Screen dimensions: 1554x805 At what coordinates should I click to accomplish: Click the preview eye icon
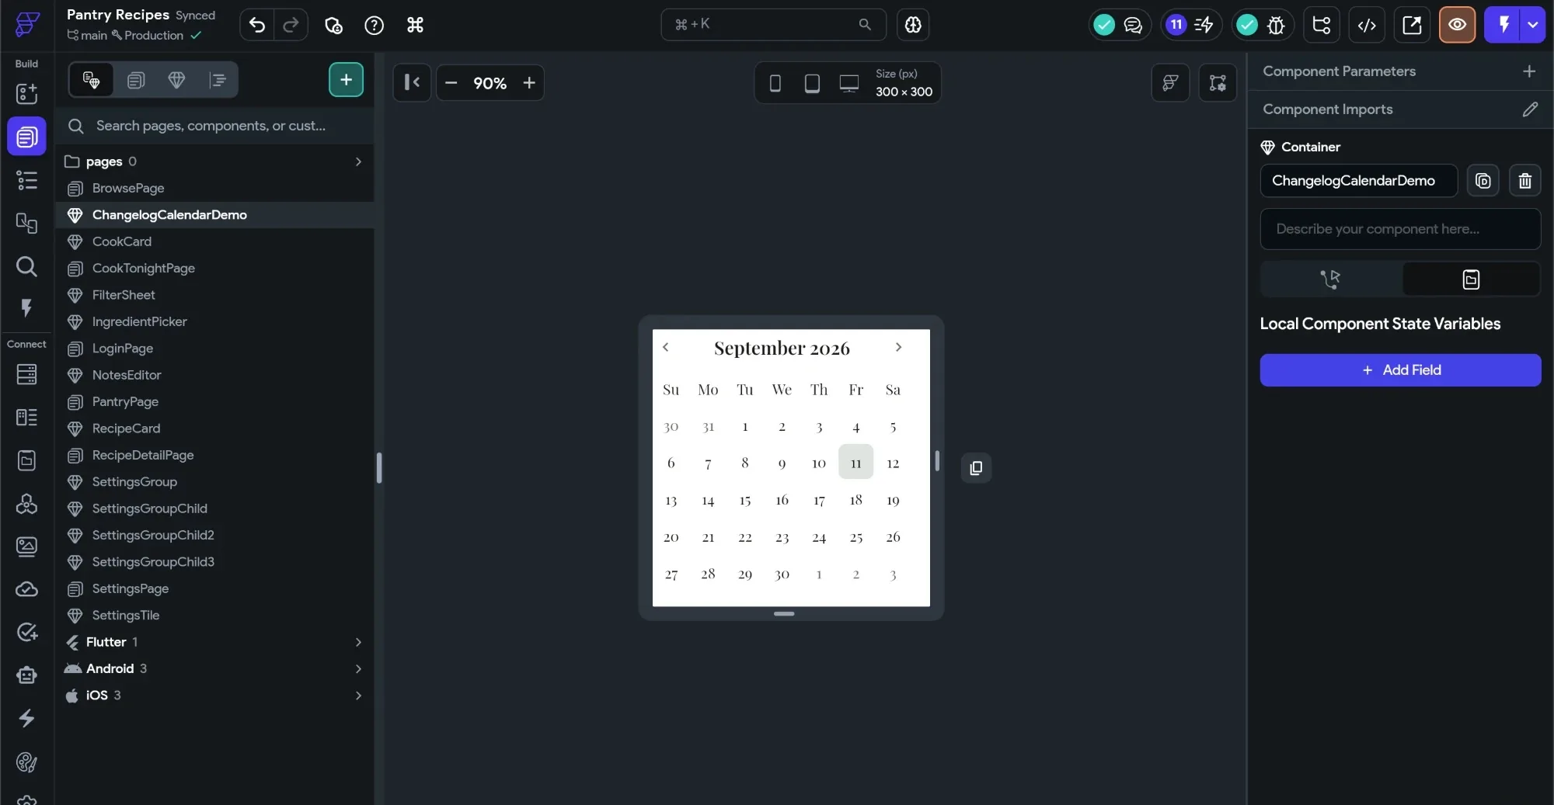1457,25
